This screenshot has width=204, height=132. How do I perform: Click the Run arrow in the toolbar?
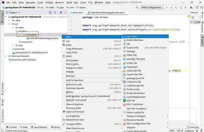pos(167,7)
